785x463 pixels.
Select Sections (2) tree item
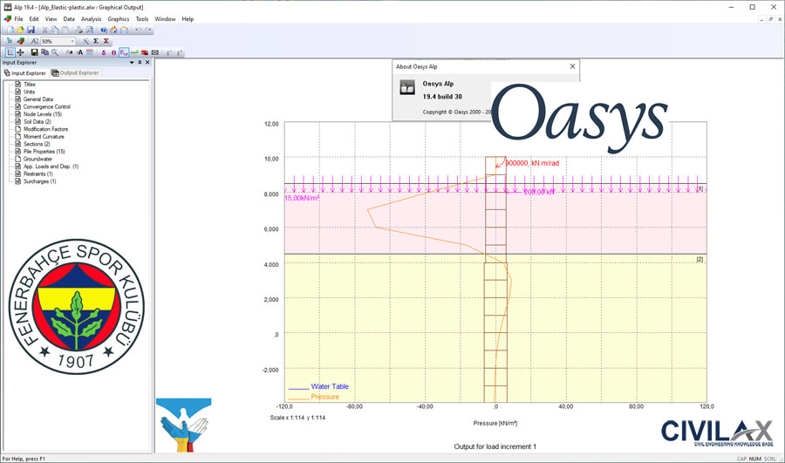click(37, 144)
